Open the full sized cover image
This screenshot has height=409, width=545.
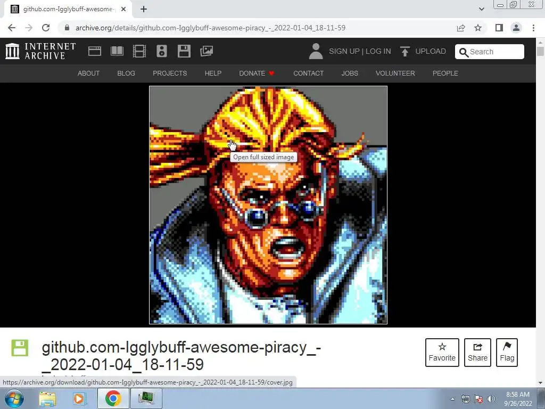pyautogui.click(x=268, y=205)
